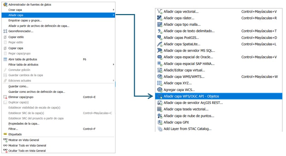This screenshot has height=156, width=286.
Task: Click the Añadir capa WMS/WMTS globe icon
Action: 159,77
